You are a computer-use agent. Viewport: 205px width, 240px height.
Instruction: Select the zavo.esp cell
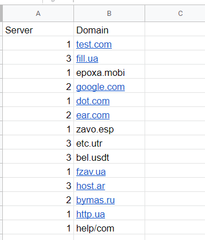coord(109,129)
